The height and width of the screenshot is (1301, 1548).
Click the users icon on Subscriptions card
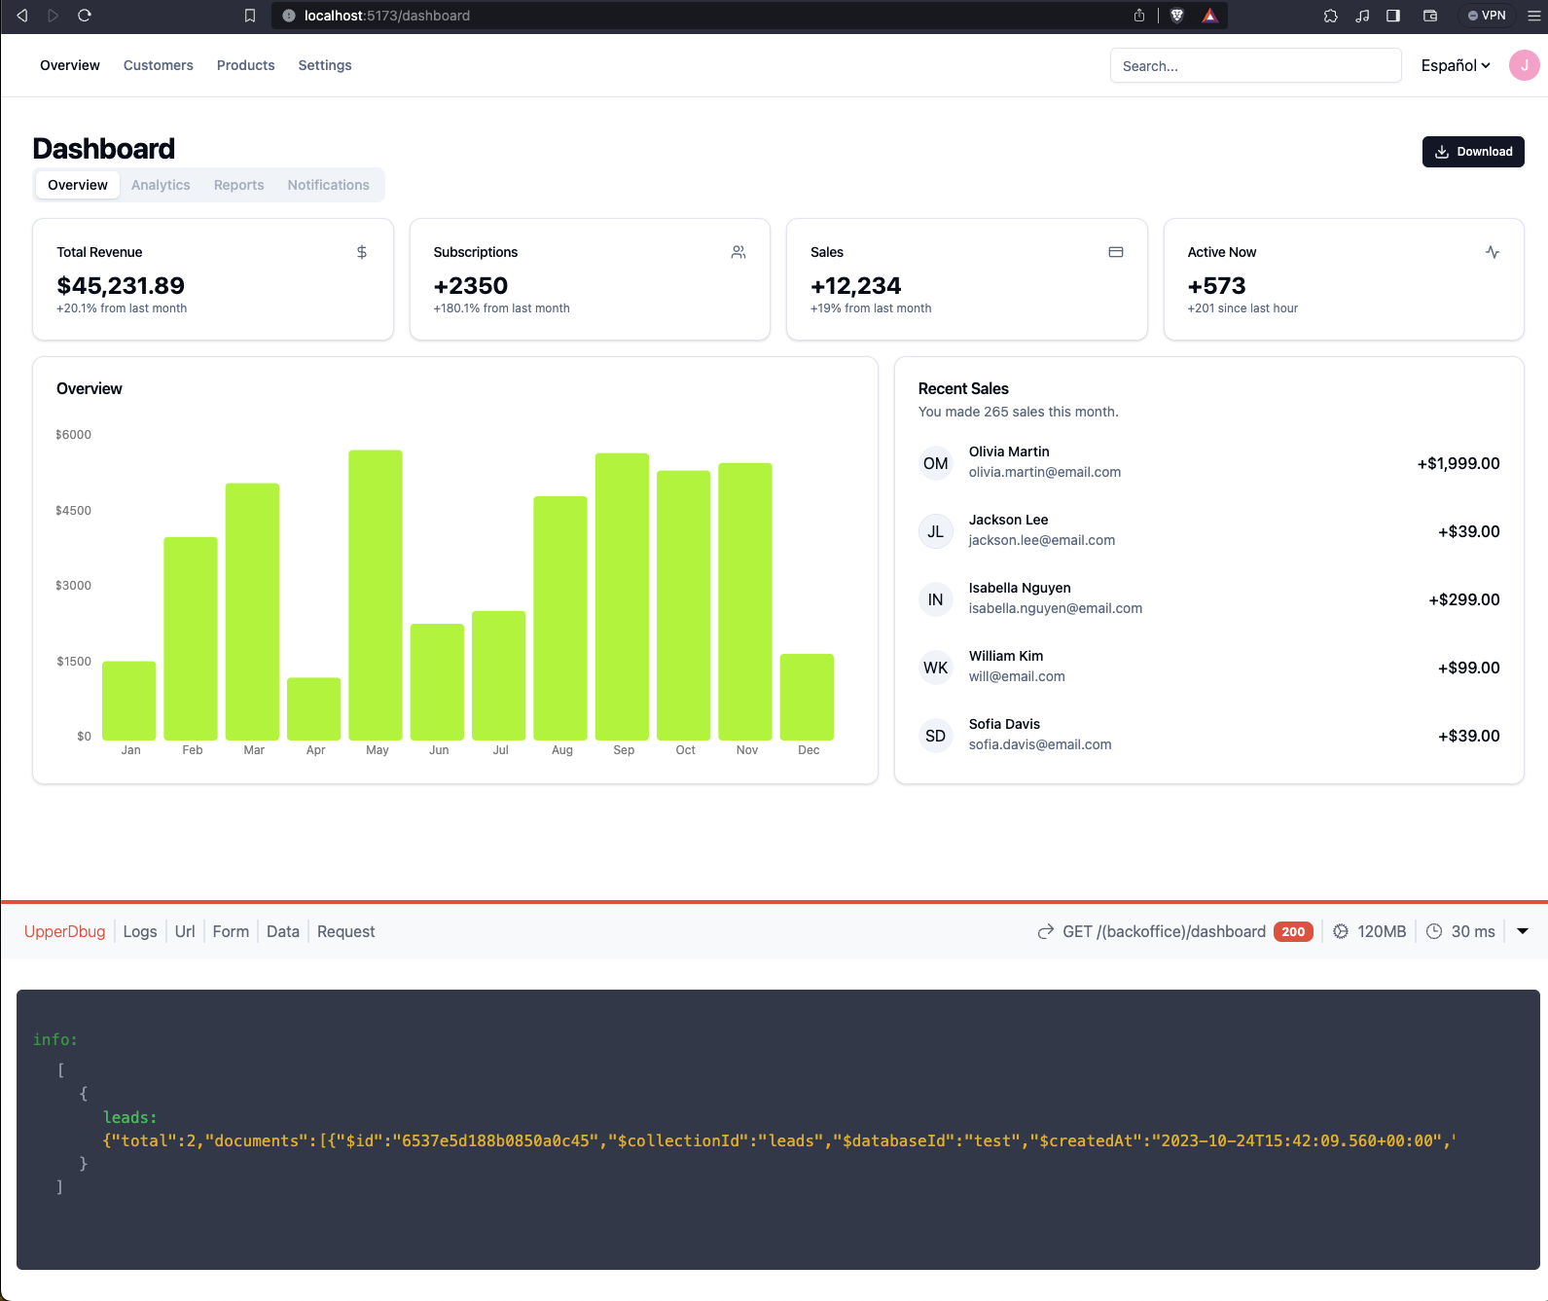[738, 252]
